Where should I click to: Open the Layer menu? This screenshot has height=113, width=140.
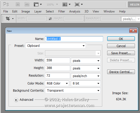coord(38,11)
